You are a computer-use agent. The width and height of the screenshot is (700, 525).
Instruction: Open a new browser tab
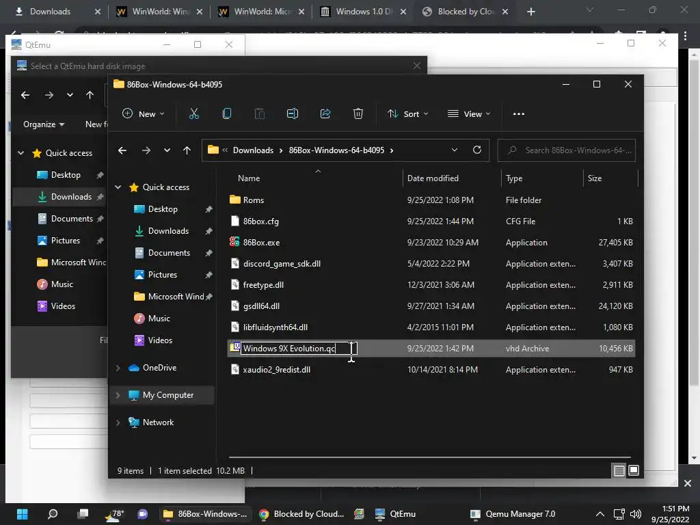(x=530, y=12)
